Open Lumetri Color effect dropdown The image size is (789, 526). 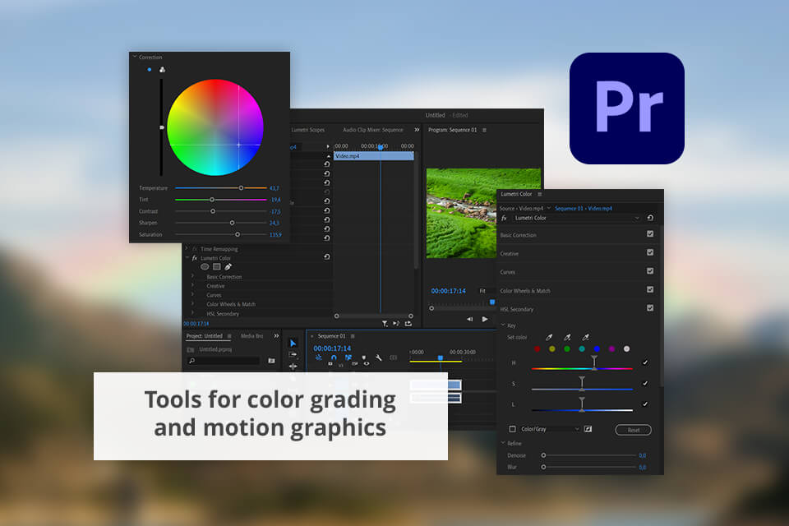point(576,218)
